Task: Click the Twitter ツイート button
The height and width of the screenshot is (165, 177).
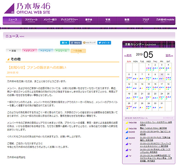Action: (x=104, y=43)
